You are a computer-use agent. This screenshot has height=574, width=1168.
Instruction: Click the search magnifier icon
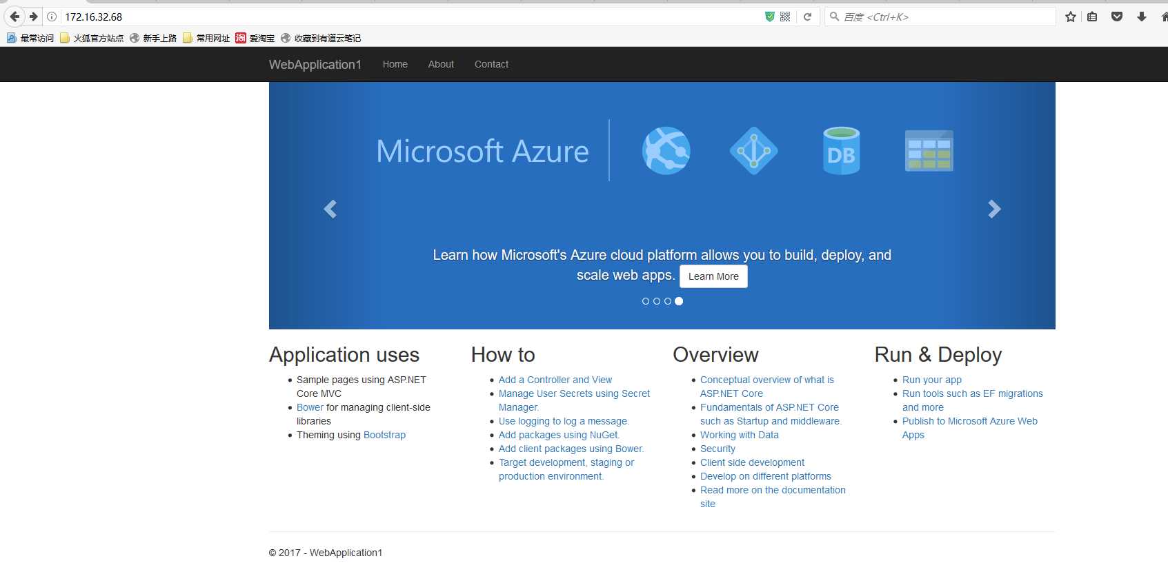point(835,17)
